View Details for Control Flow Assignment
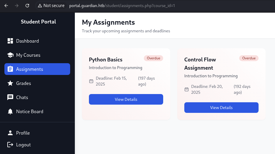Screen dimensions: 275x154 tap(221, 108)
